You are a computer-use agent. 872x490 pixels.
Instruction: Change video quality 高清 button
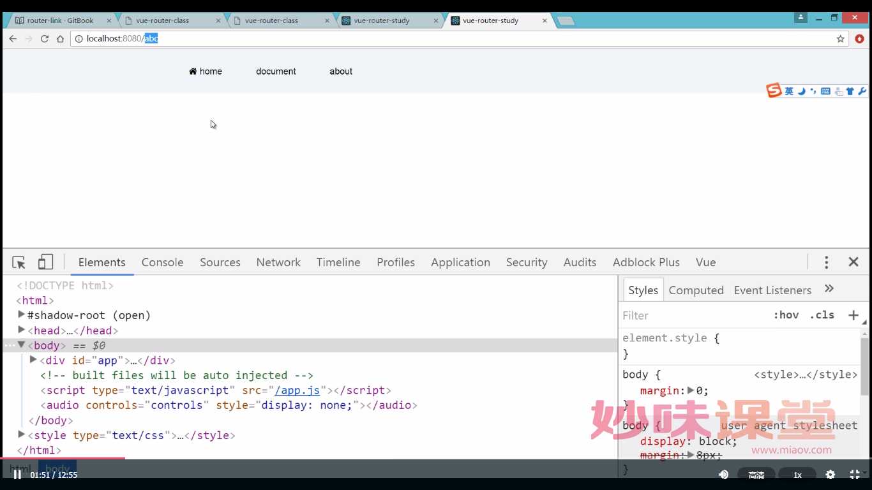point(756,475)
